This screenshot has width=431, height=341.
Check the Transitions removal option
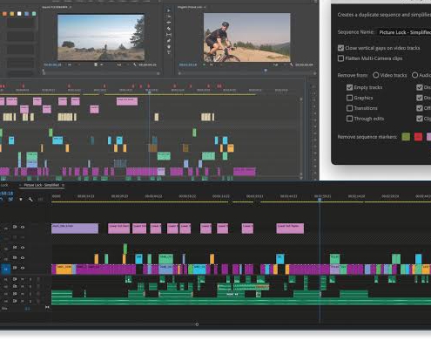(x=349, y=108)
